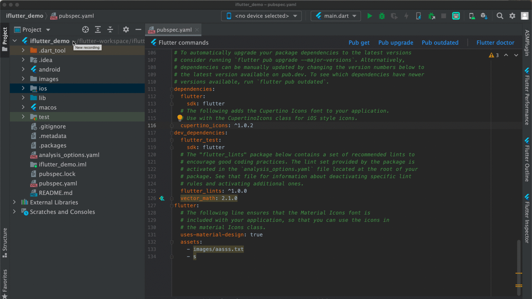Expand the .dart_tool folder
This screenshot has width=532, height=299.
pos(23,50)
